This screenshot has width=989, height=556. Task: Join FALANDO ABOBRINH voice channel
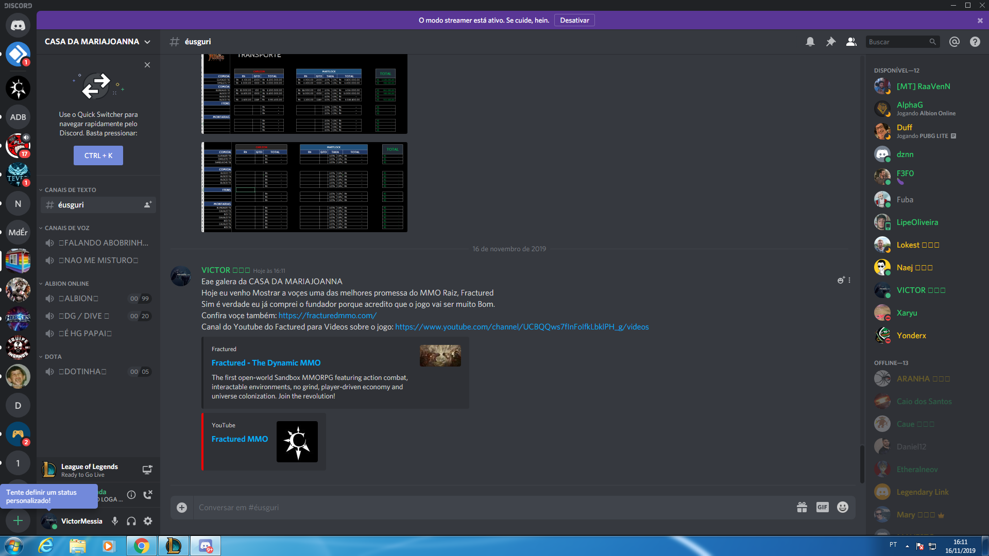pyautogui.click(x=98, y=242)
